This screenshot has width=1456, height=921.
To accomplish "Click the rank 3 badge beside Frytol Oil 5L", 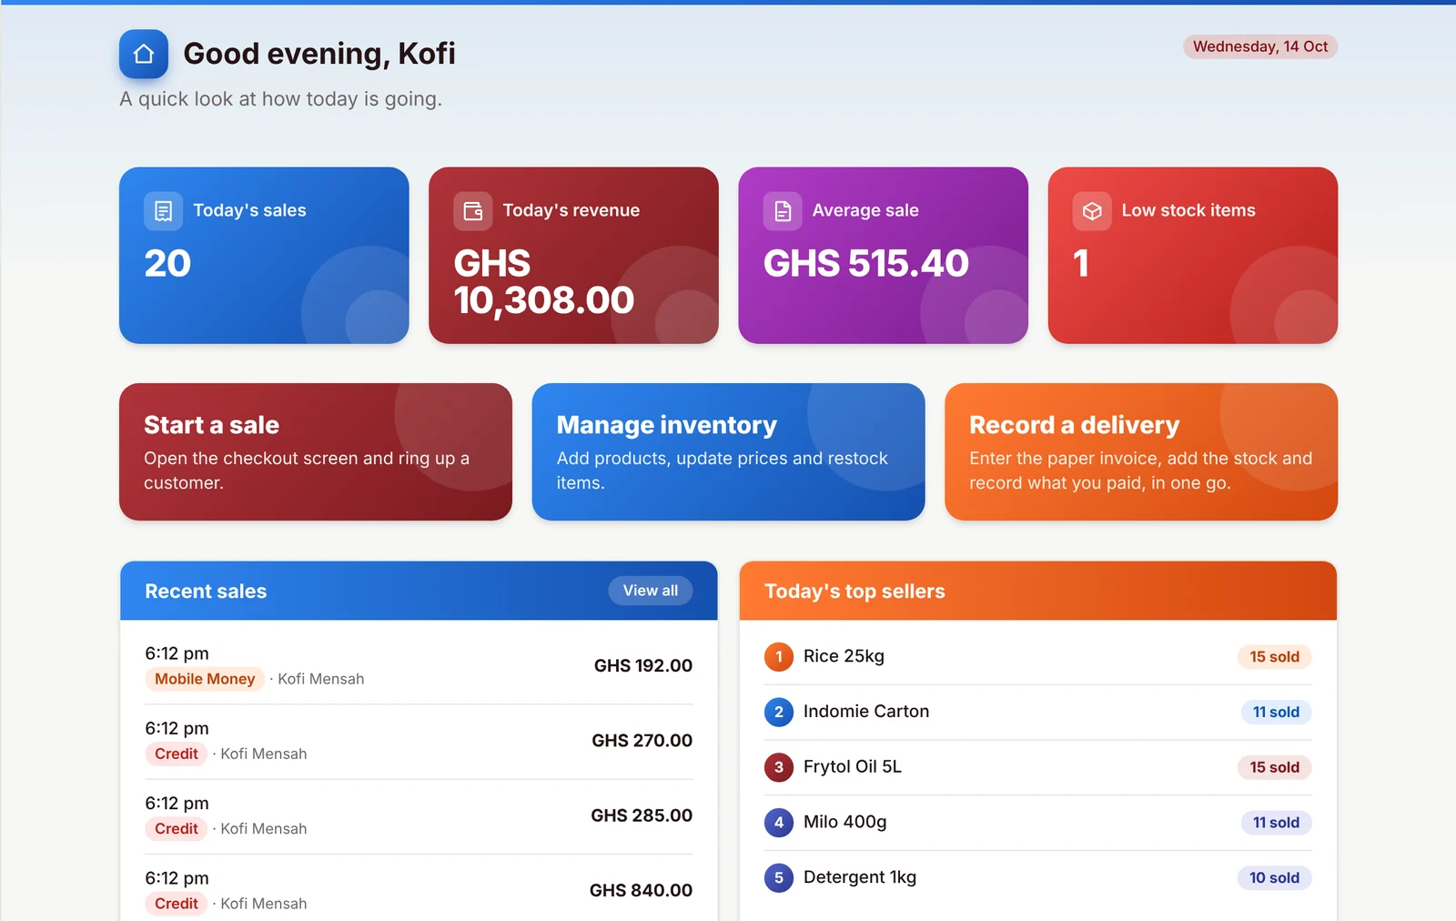I will tap(779, 767).
